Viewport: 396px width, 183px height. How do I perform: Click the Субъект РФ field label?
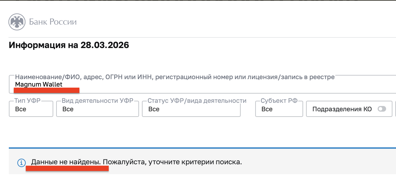(x=280, y=101)
